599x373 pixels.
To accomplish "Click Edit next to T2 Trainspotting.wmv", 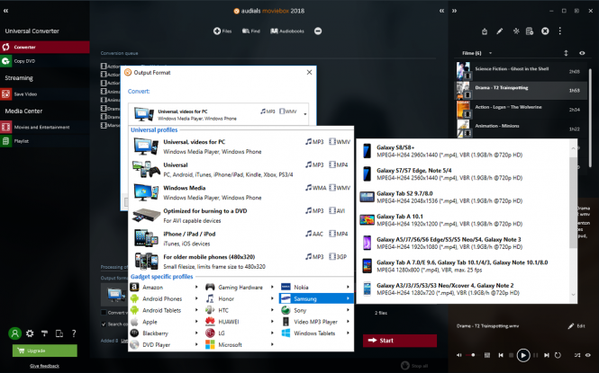I will pos(576,326).
